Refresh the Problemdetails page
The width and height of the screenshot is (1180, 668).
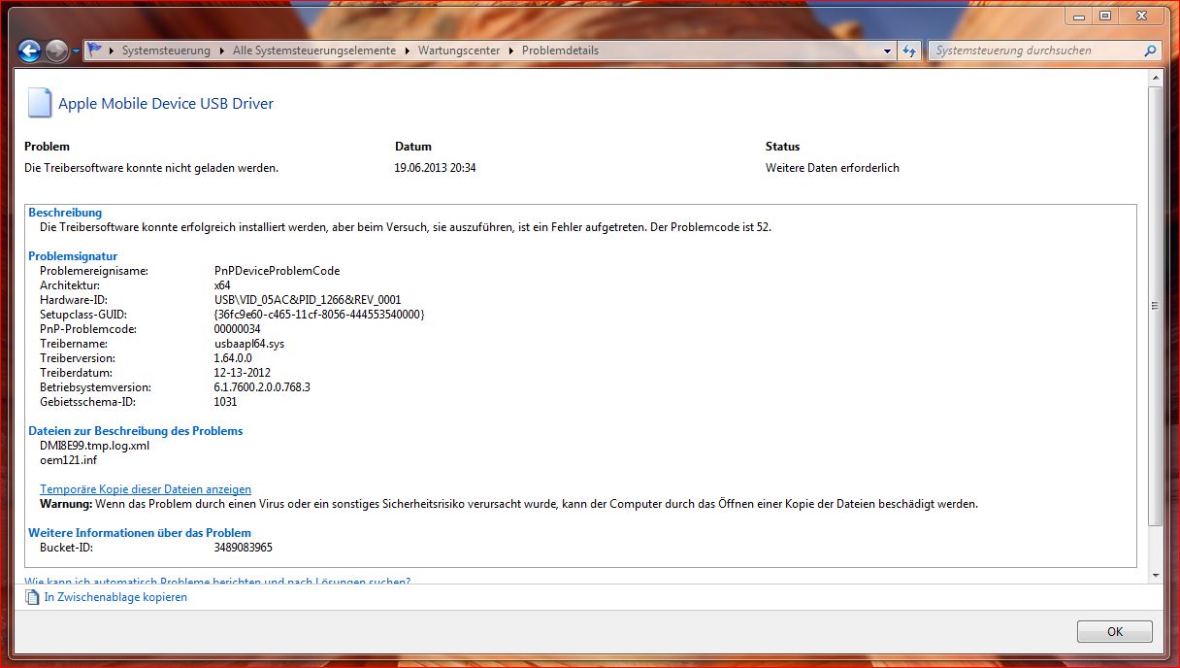[909, 50]
